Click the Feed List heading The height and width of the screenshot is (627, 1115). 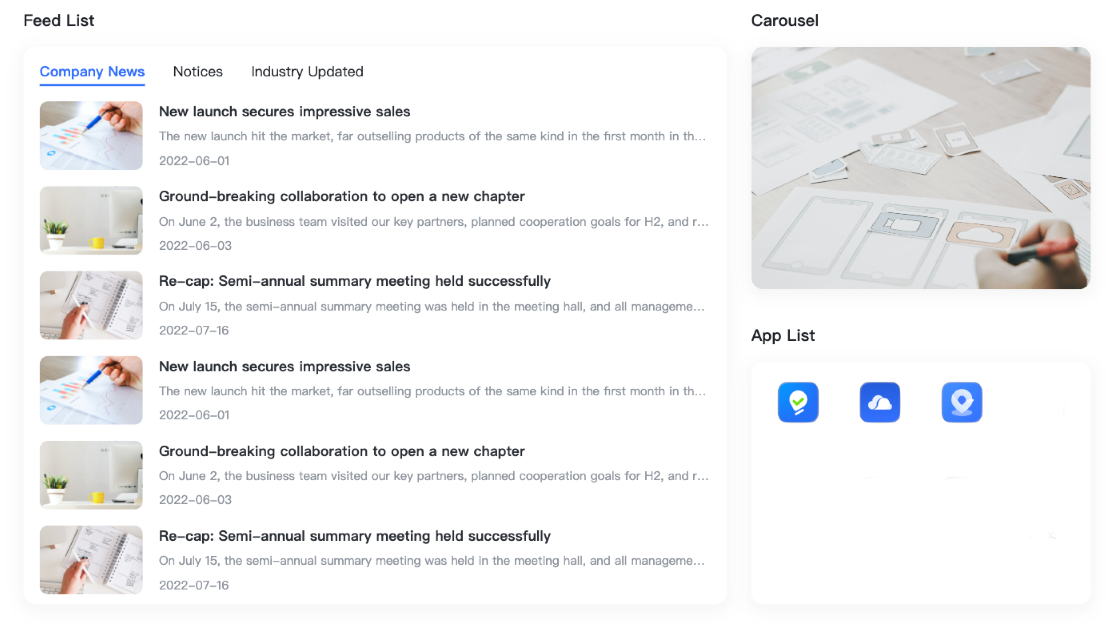[x=59, y=20]
